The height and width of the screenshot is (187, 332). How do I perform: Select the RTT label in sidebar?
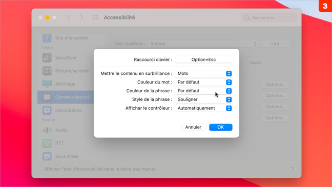pos(59,143)
